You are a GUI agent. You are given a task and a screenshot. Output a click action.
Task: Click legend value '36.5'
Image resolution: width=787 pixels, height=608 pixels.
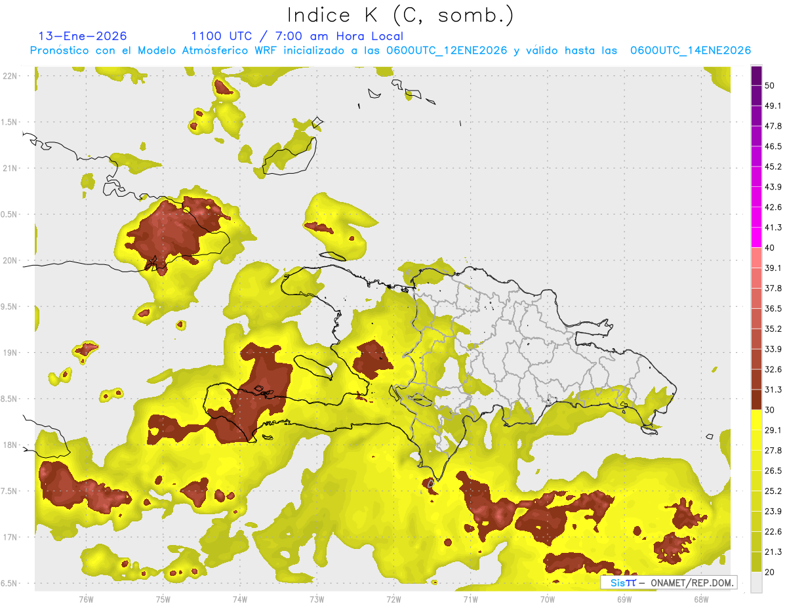773,308
